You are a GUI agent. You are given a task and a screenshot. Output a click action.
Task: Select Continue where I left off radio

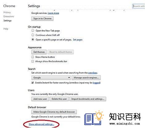point(33,35)
